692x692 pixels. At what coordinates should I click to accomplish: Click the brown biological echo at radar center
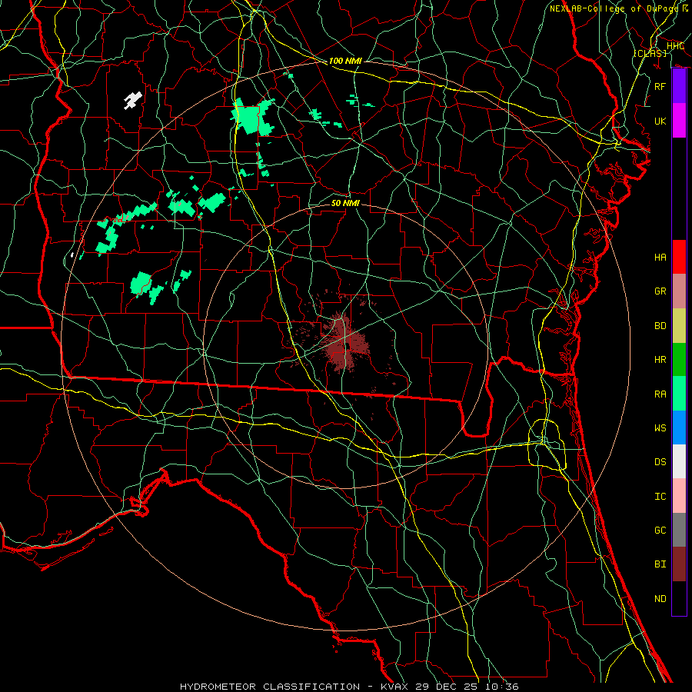345,345
